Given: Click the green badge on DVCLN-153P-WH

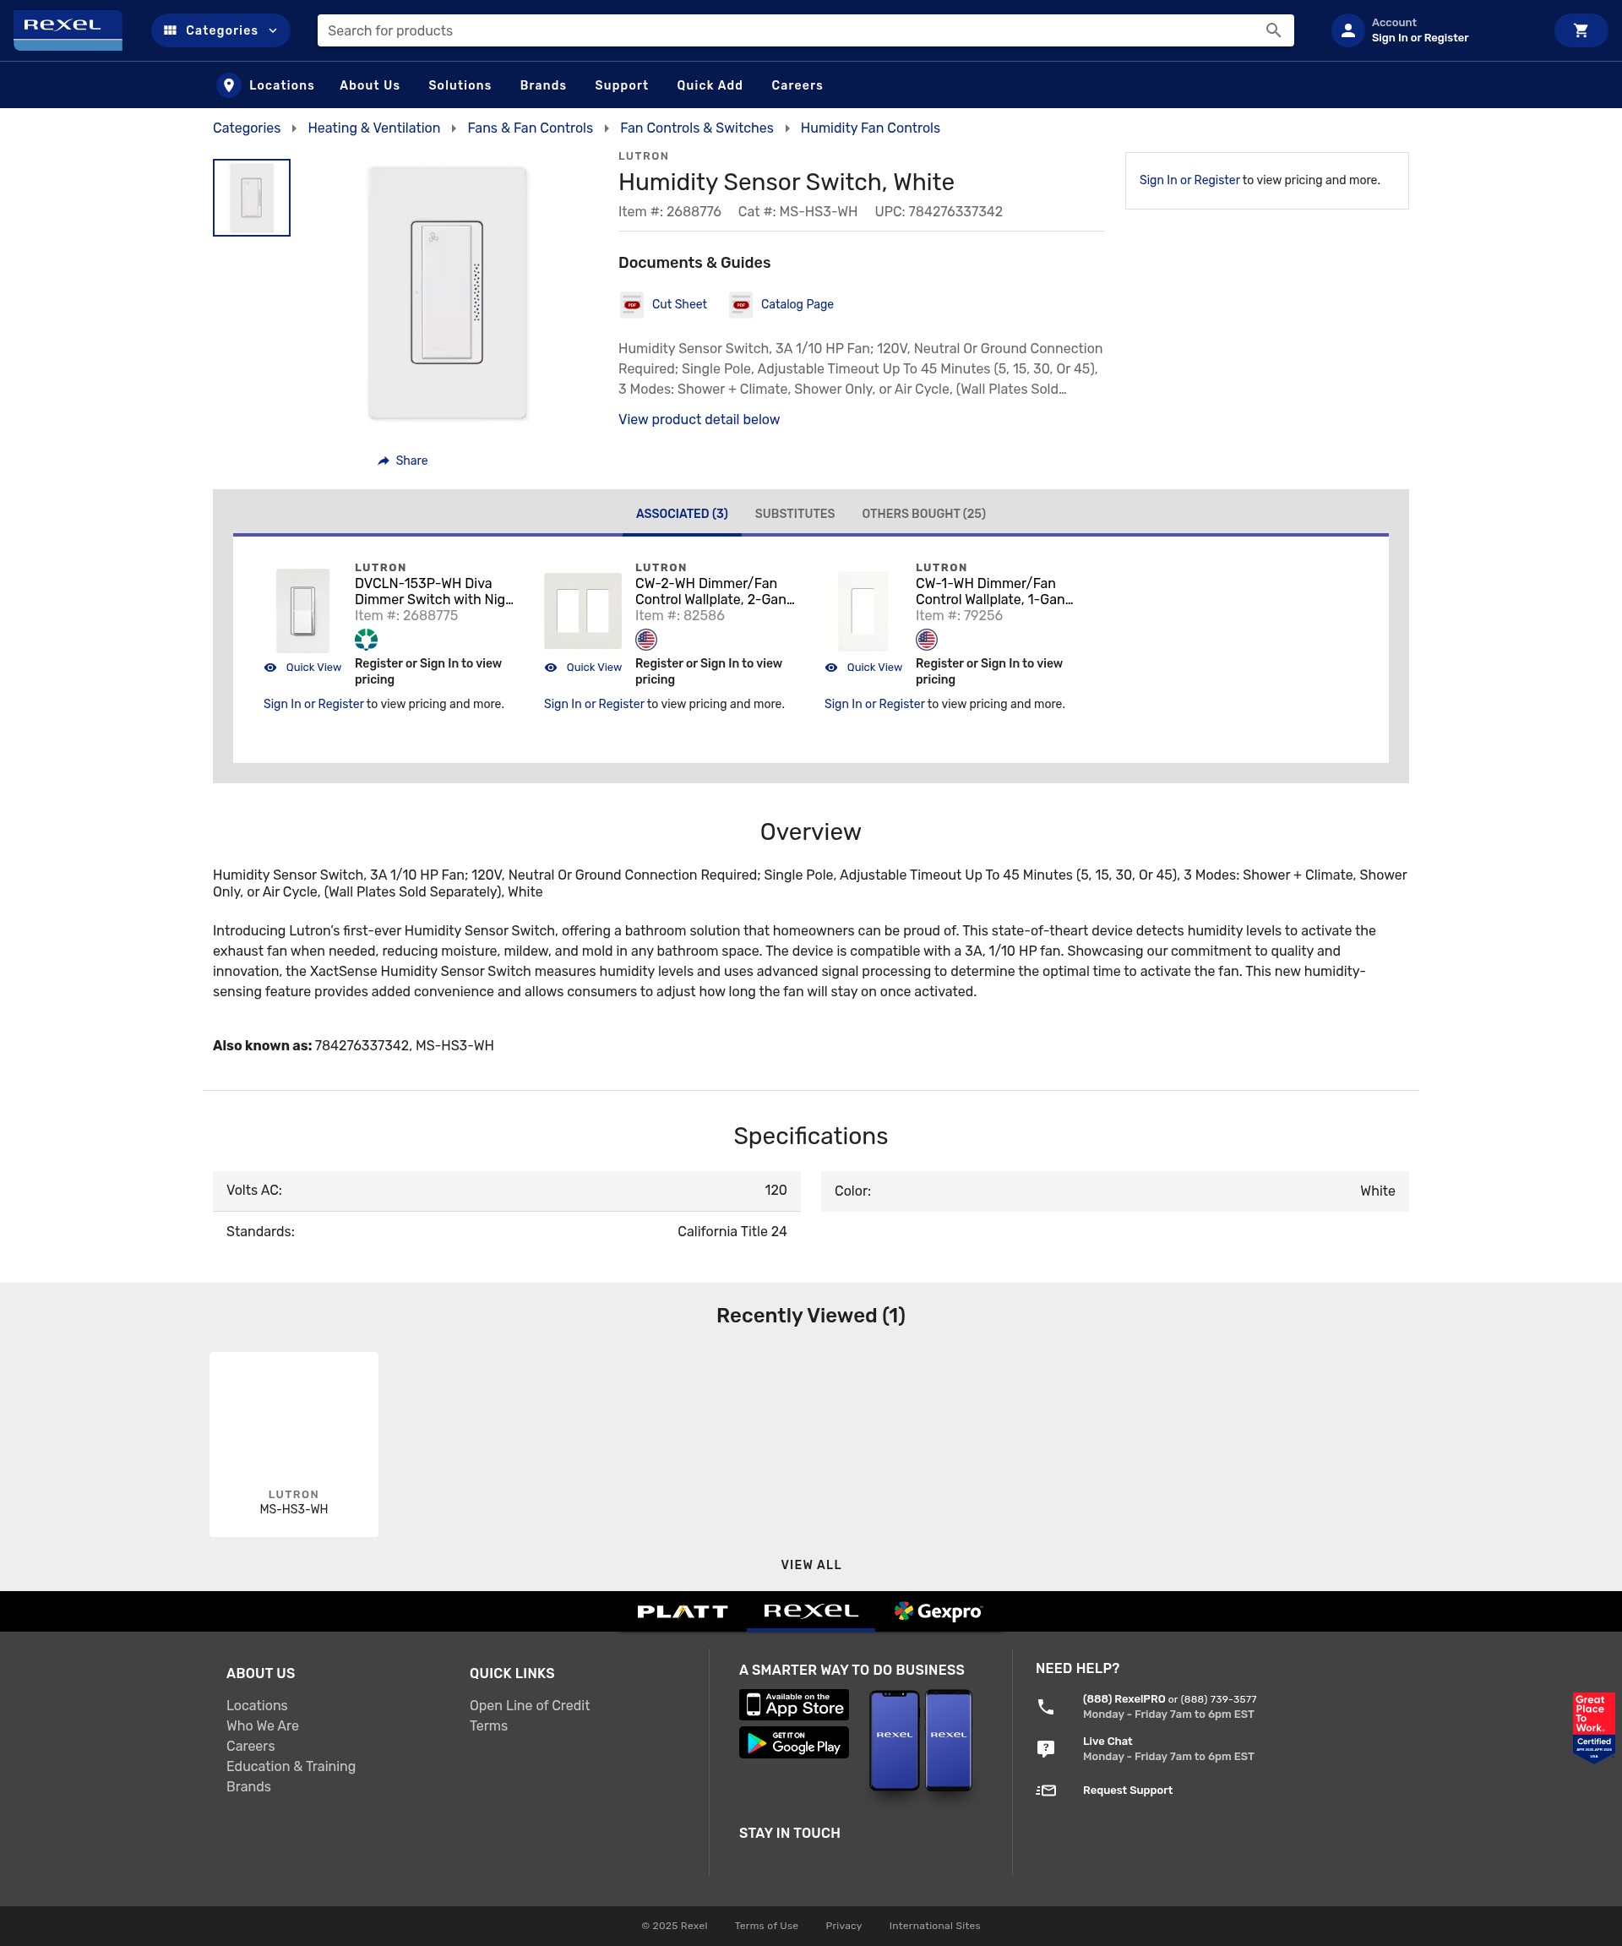Looking at the screenshot, I should click(x=366, y=640).
